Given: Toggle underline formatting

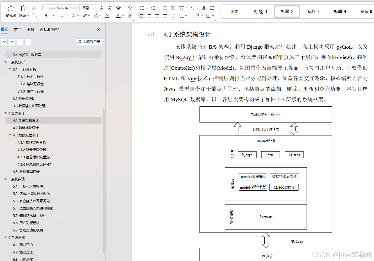Looking at the screenshot, I should [62, 16].
